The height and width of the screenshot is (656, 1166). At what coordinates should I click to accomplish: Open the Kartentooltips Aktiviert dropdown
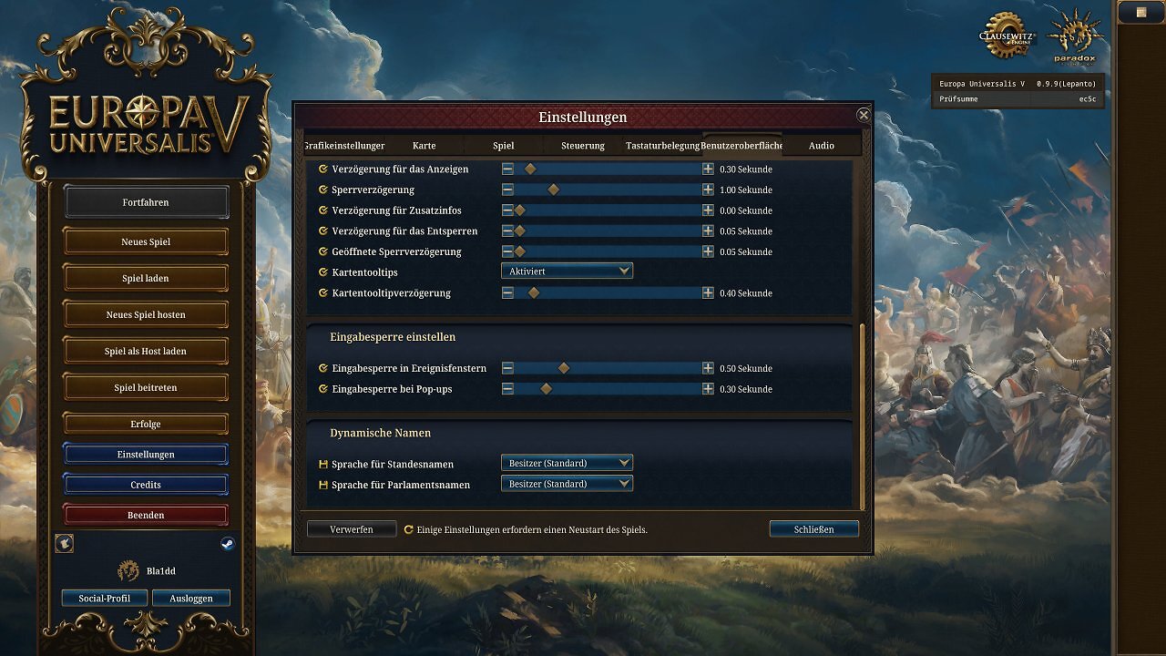click(567, 272)
